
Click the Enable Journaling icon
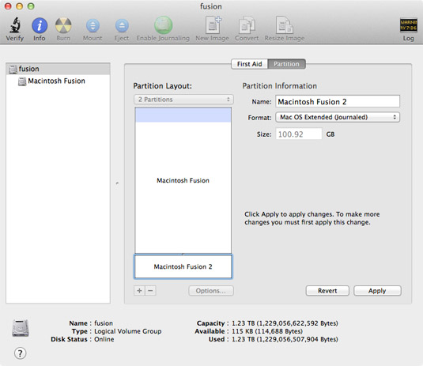coord(163,25)
